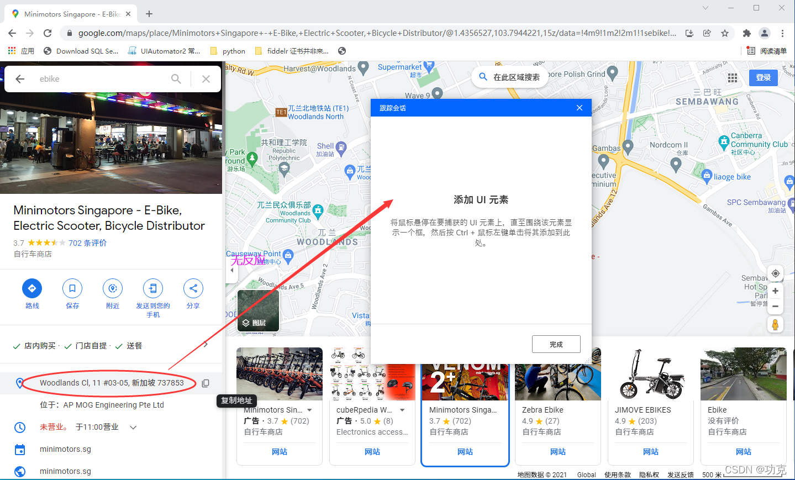This screenshot has height=480, width=795.
Task: Click the Canberra Community Club map marker
Action: [x=724, y=142]
